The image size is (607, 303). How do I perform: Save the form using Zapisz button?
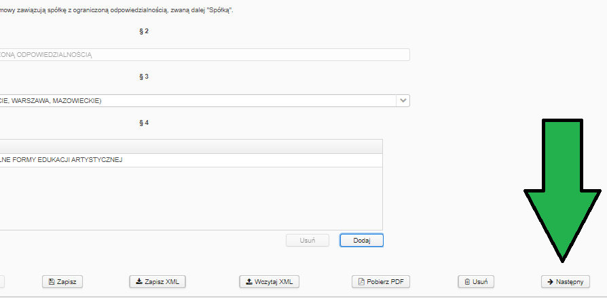[62, 282]
